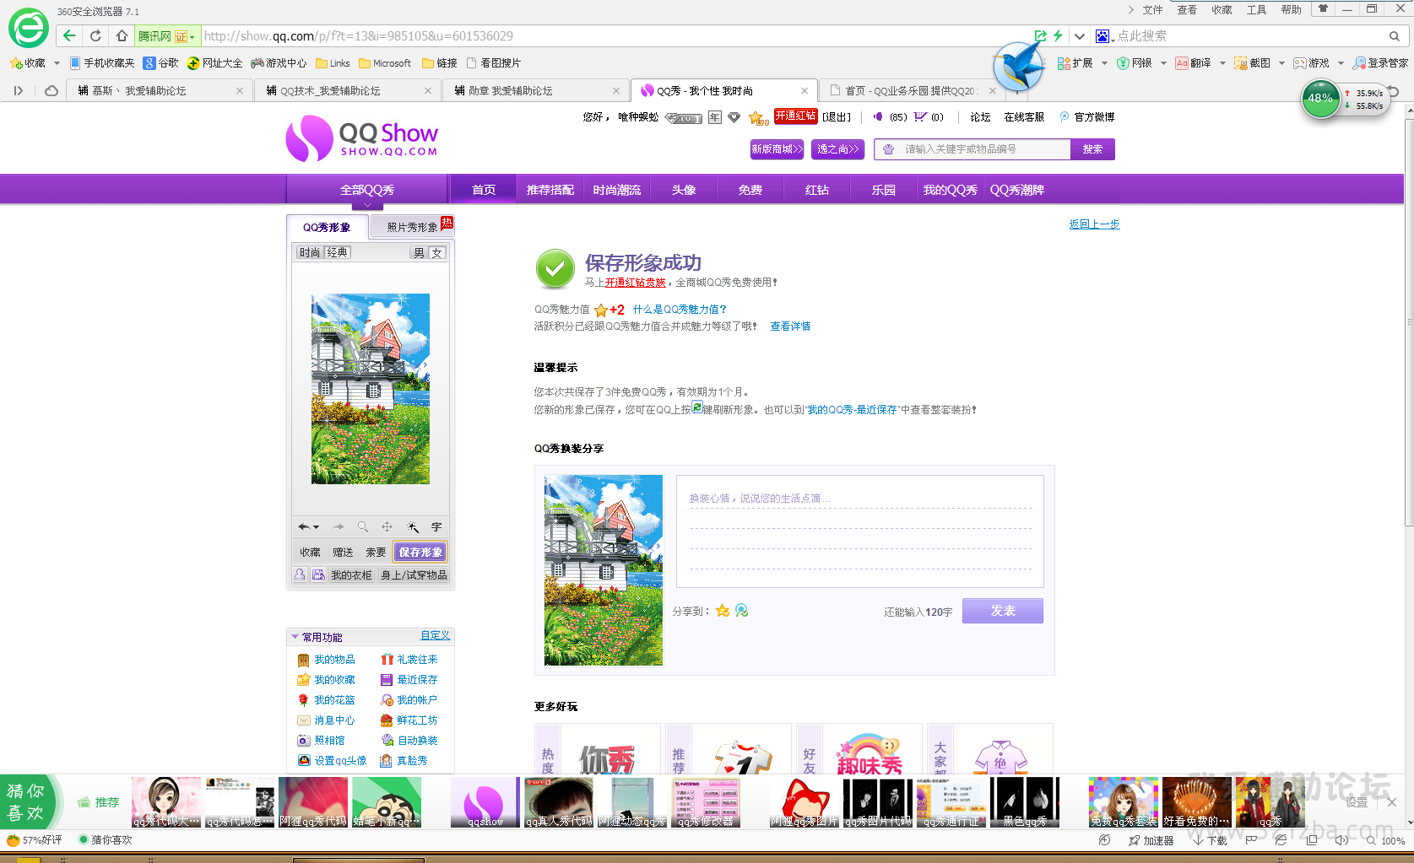Switch avatar style to 经典

click(337, 253)
